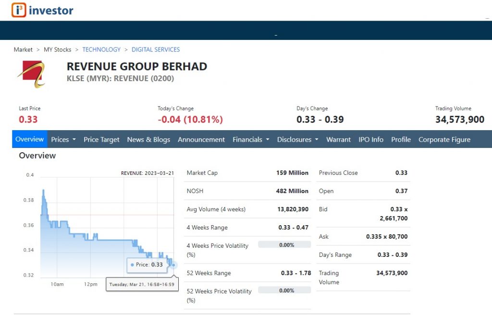Open the Profile tab
Viewport: 492px width, 315px height.
pyautogui.click(x=401, y=139)
